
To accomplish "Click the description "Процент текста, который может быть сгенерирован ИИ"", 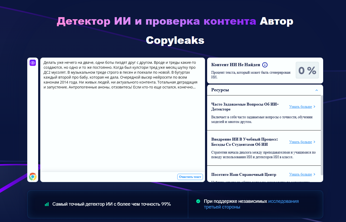I will 251,75.
